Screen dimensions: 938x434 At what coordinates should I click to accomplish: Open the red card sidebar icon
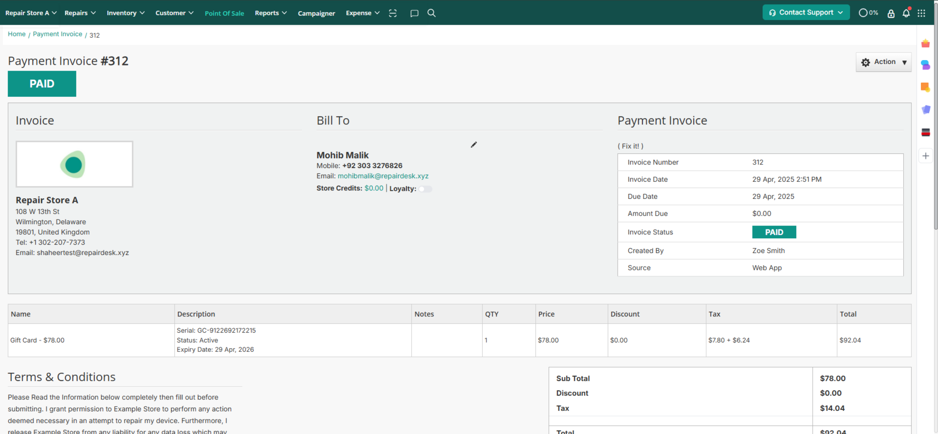click(925, 132)
